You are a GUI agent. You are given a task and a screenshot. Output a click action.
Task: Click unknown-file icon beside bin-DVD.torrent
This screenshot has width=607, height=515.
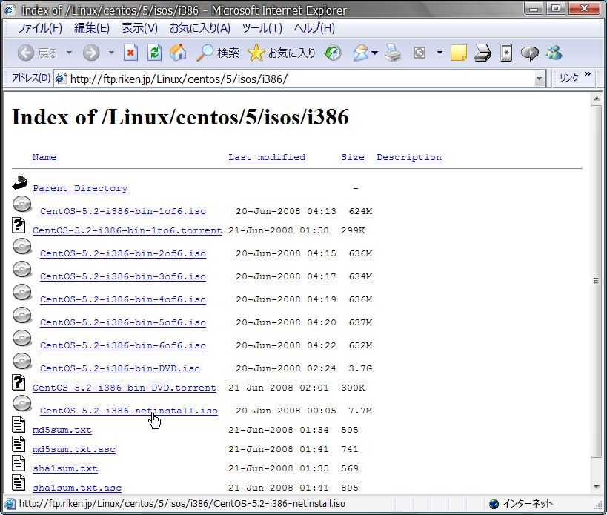[x=19, y=382]
